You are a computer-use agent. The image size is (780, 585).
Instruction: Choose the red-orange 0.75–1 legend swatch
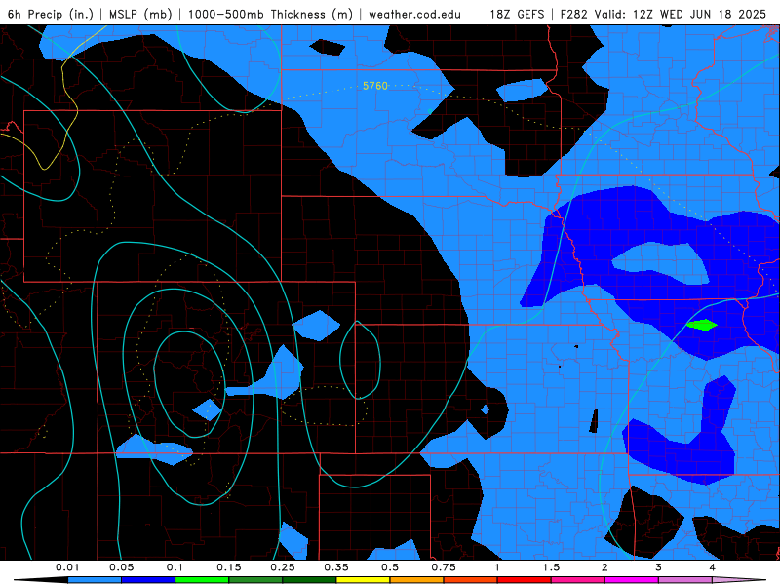[x=471, y=580]
